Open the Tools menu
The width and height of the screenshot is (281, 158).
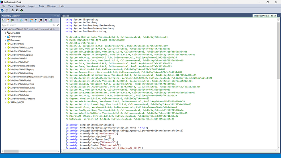41,6
